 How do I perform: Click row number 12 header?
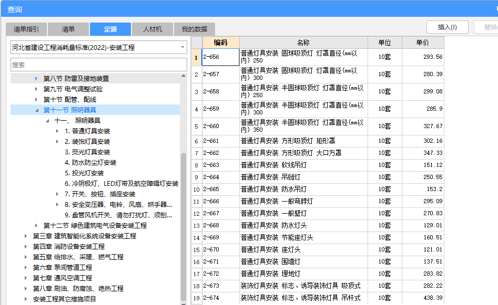196,213
